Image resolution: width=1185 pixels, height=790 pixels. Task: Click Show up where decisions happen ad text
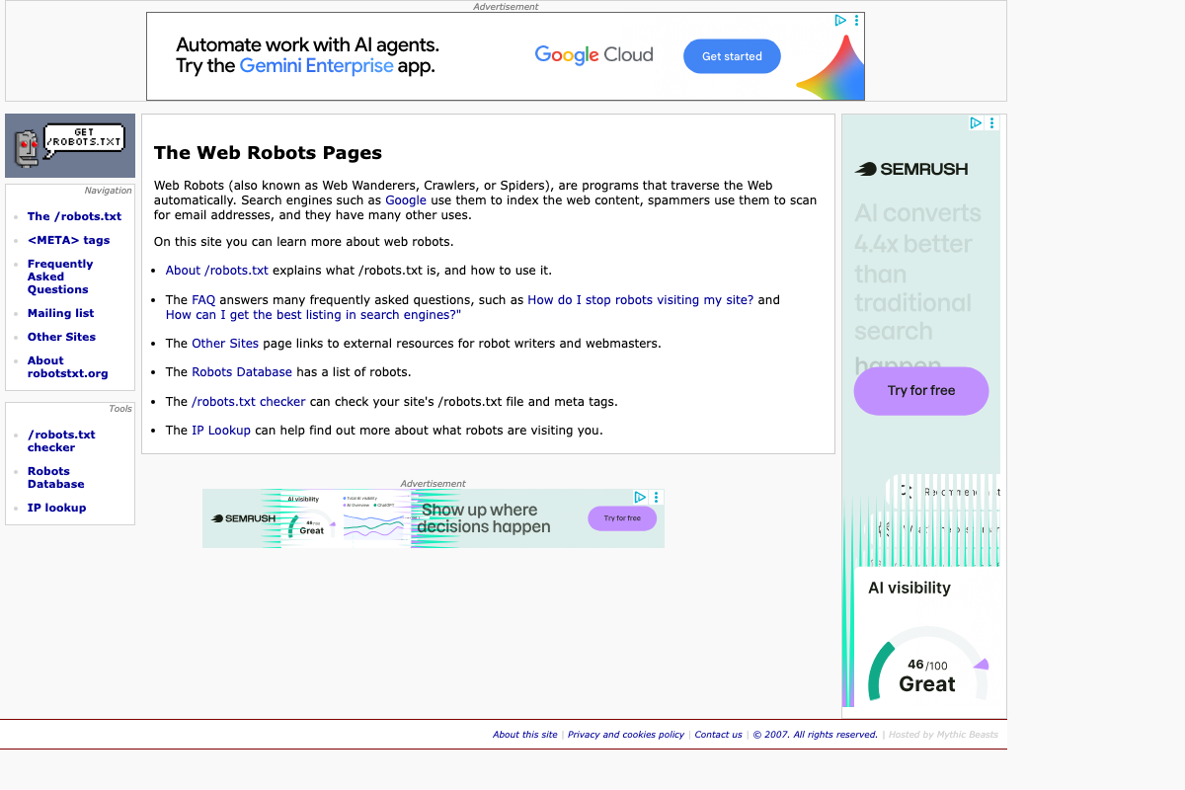coord(486,518)
